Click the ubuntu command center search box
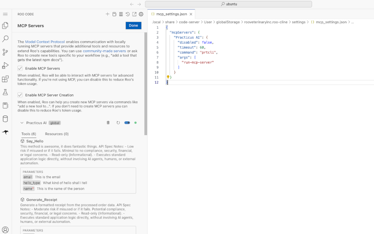 click(x=229, y=4)
